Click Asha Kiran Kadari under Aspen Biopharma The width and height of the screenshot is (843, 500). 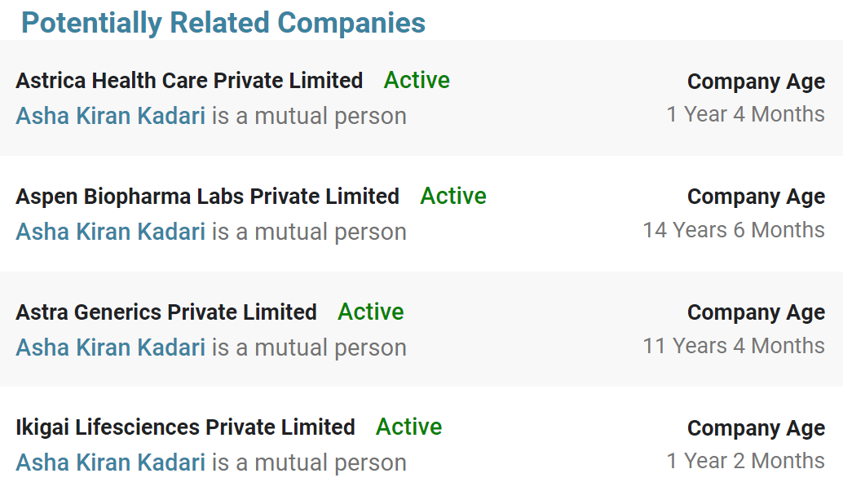111,232
